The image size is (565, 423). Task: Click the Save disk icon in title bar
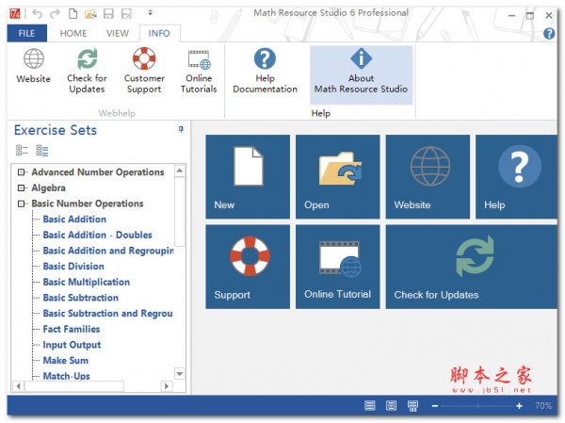(108, 14)
